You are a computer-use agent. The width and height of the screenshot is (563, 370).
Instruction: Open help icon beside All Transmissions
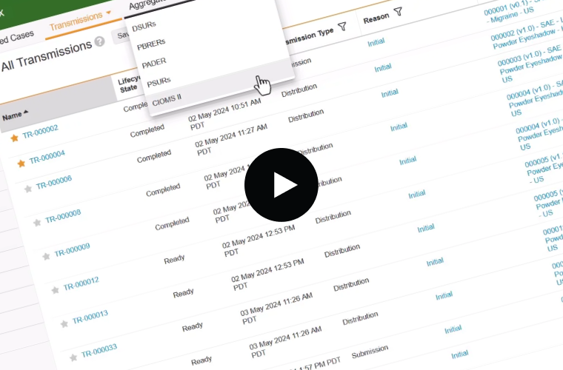coord(99,41)
